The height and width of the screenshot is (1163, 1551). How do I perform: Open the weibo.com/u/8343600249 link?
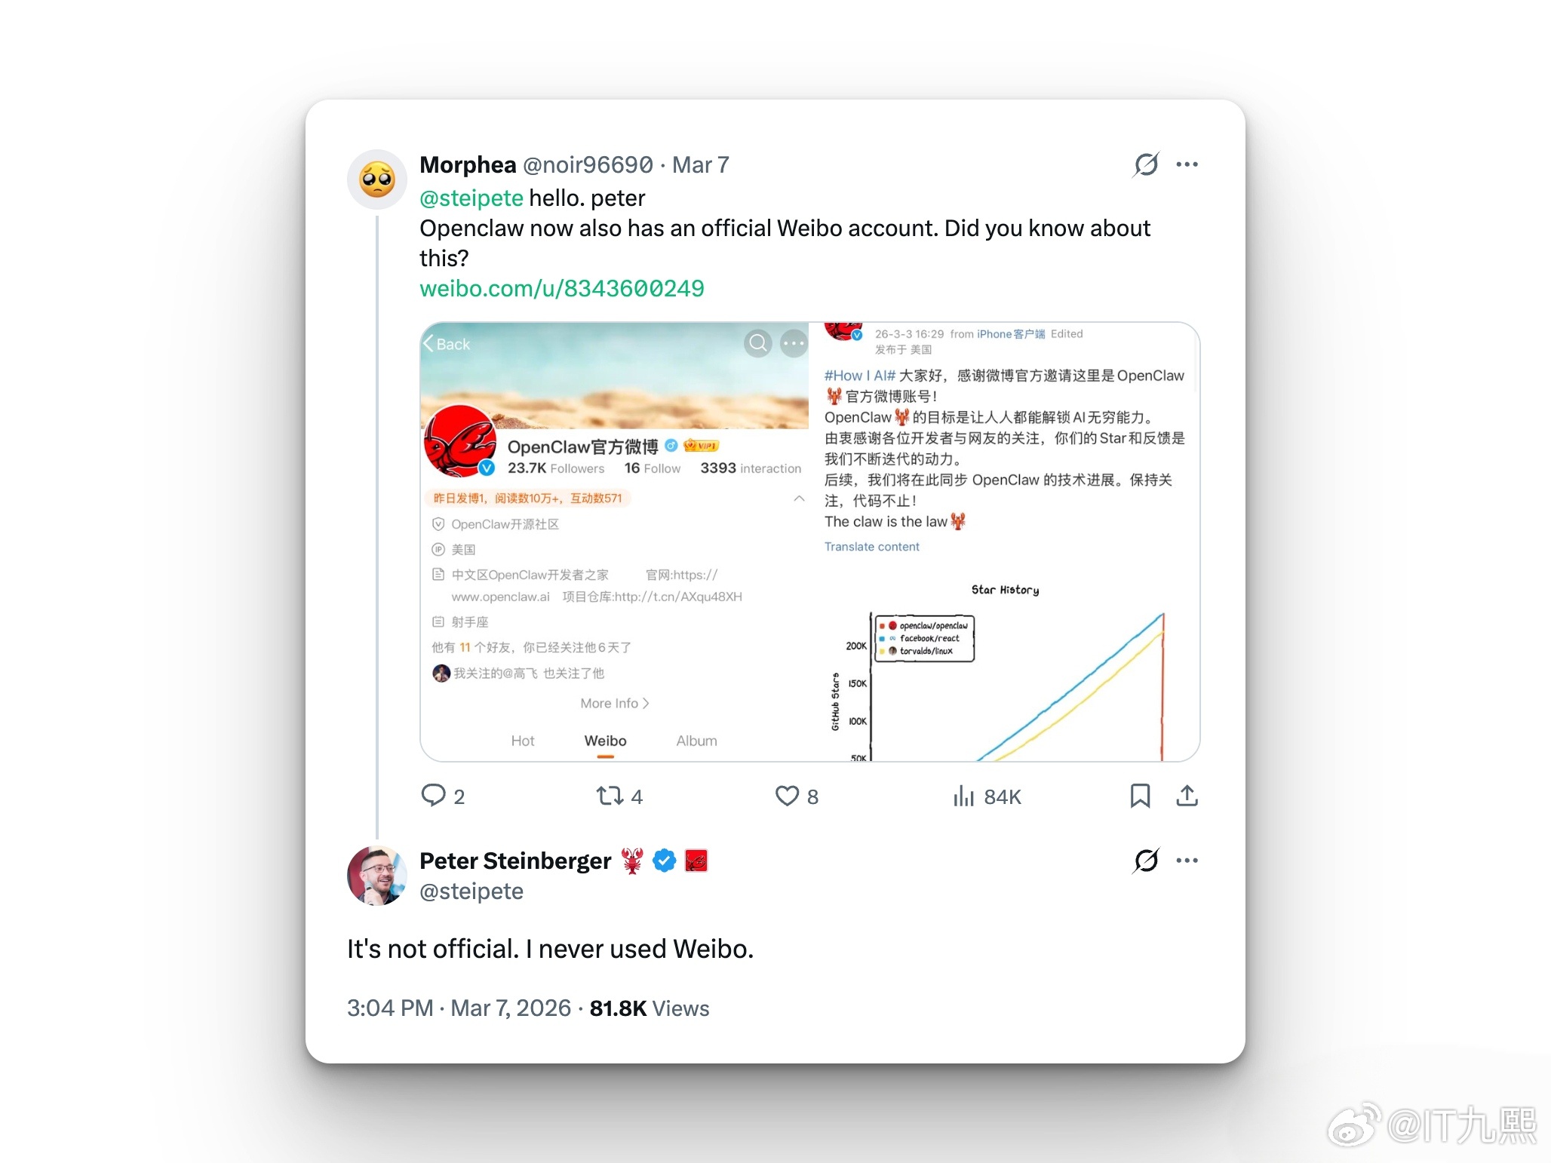tap(562, 288)
